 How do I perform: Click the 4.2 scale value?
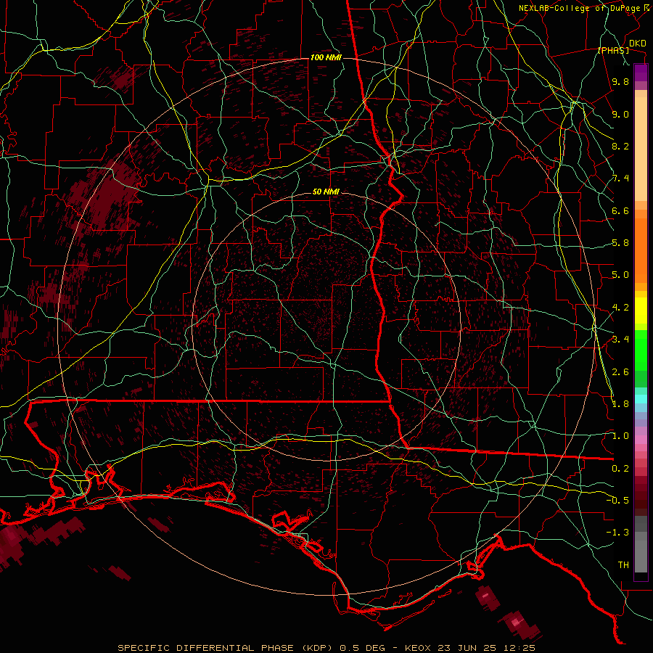coord(620,308)
